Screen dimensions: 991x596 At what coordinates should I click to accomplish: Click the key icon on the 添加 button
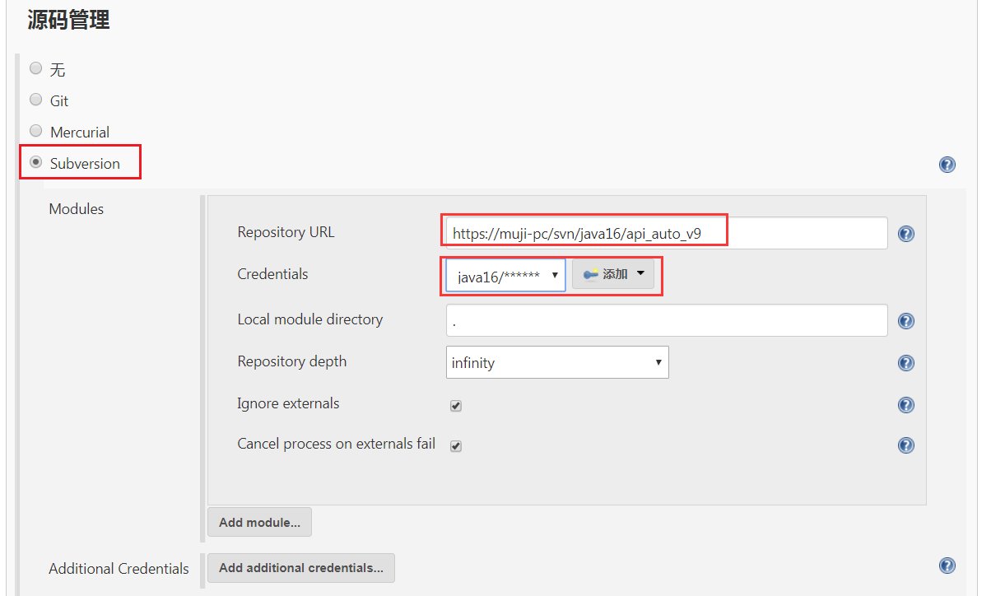(590, 274)
